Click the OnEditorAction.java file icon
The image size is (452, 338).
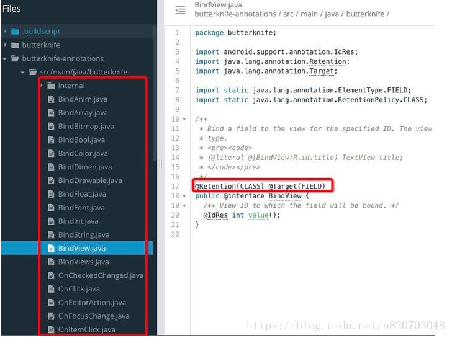coord(51,302)
